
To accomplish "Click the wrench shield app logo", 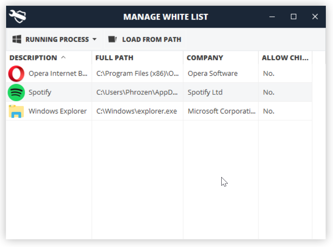I will [x=18, y=17].
